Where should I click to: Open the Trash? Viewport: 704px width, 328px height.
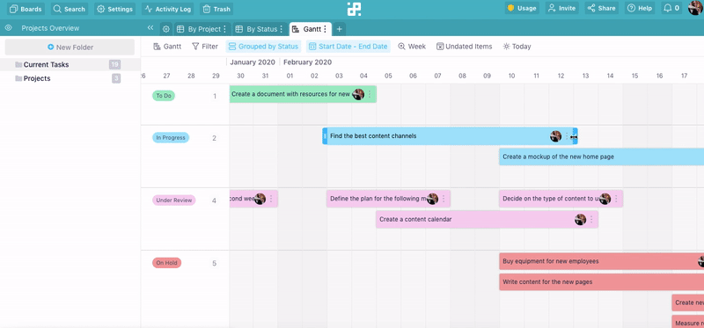point(216,9)
